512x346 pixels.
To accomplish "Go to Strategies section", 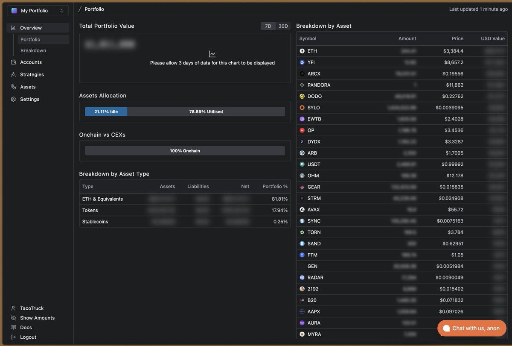I will point(32,74).
